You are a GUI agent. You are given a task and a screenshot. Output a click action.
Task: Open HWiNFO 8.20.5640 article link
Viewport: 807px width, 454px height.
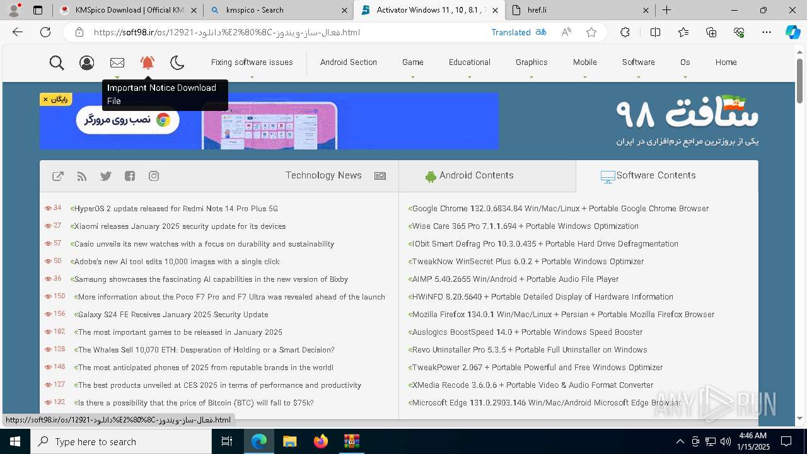(x=543, y=297)
